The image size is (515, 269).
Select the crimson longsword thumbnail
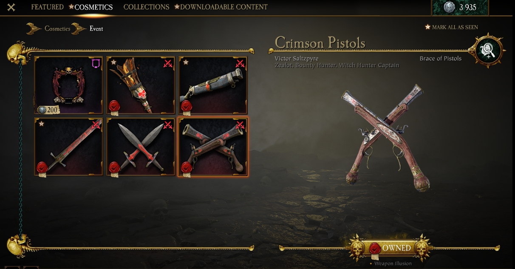[68, 147]
